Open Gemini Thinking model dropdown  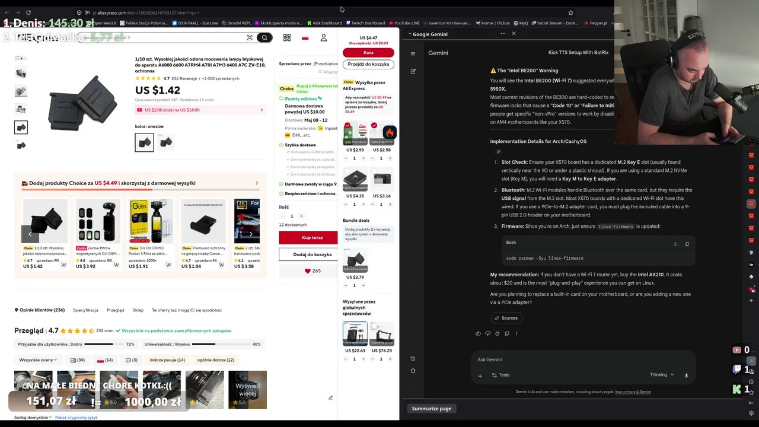[x=662, y=375]
